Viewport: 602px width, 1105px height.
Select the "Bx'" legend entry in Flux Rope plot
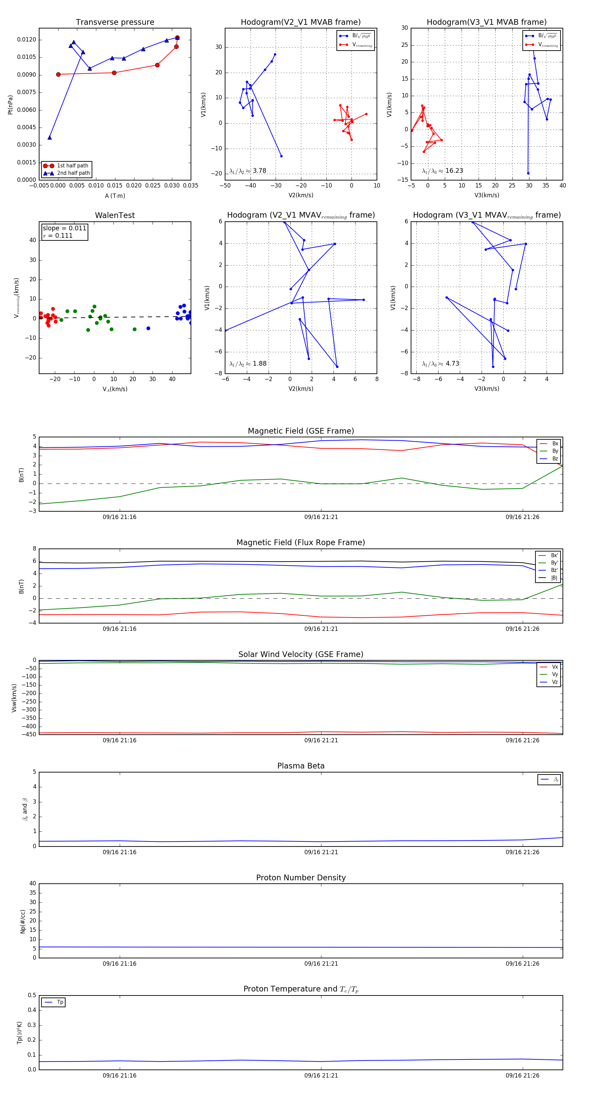click(548, 555)
